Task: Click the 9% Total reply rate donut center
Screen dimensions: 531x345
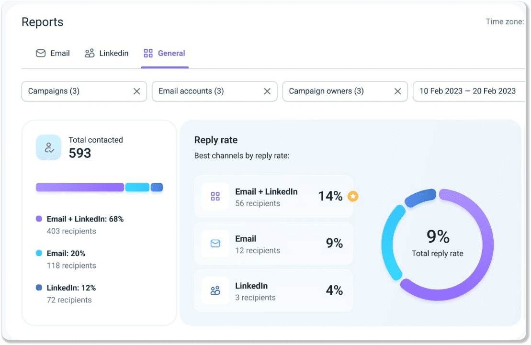Action: 437,243
